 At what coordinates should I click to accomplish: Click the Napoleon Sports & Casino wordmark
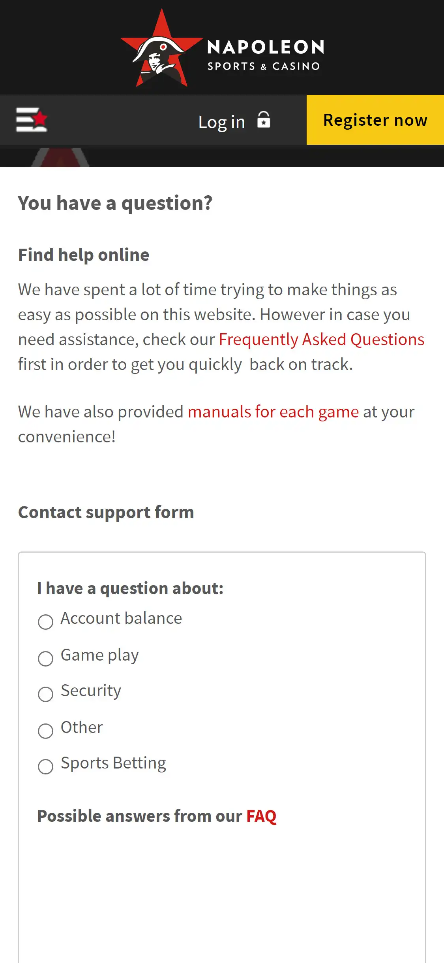coord(265,55)
